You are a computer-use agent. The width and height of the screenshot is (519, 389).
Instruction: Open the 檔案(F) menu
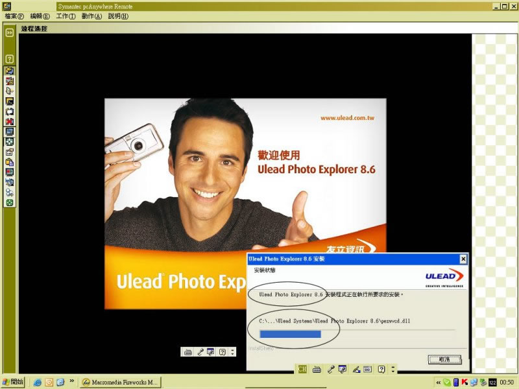[x=14, y=16]
